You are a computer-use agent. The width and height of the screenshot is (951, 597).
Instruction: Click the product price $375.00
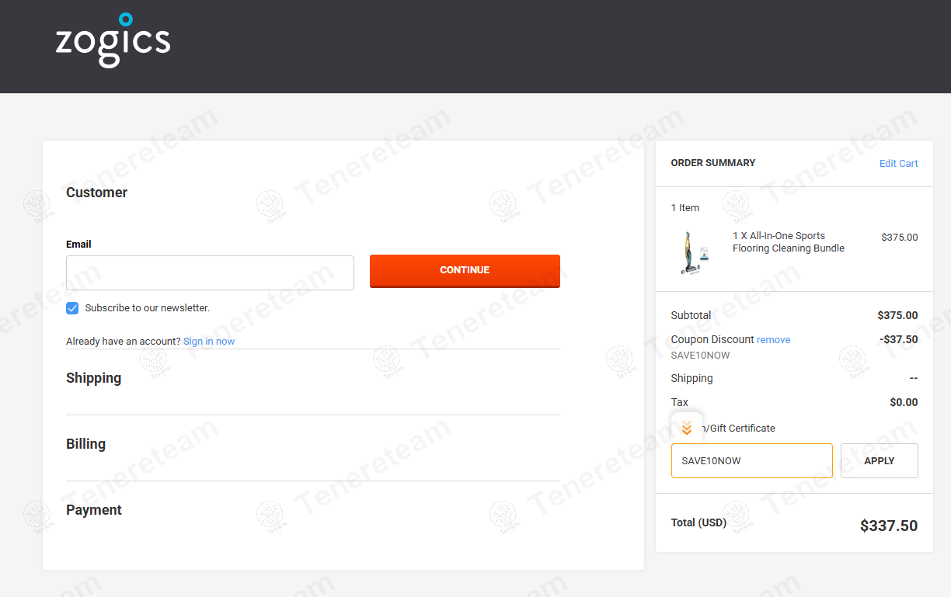coord(900,238)
